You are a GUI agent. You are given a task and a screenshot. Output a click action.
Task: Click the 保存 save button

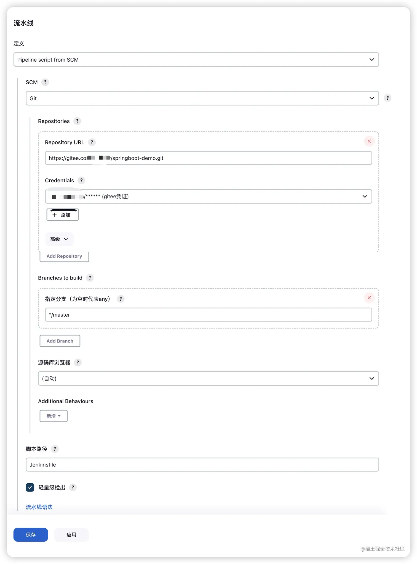pos(31,535)
